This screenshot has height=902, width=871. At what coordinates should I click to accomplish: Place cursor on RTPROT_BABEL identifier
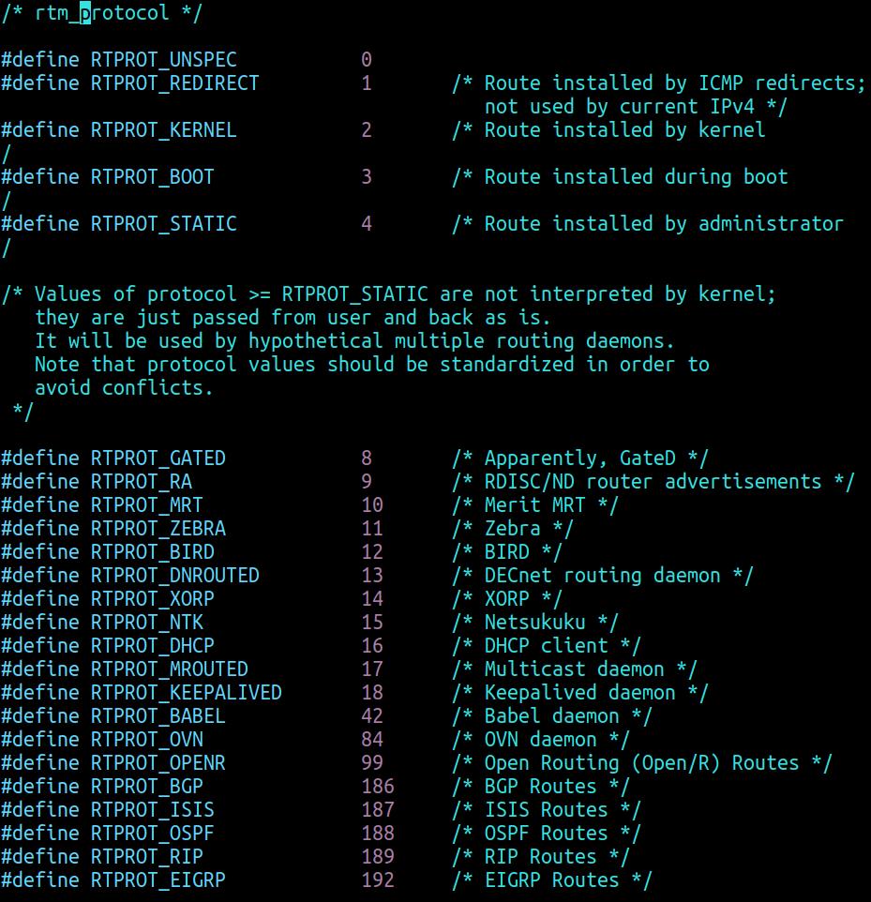[158, 716]
